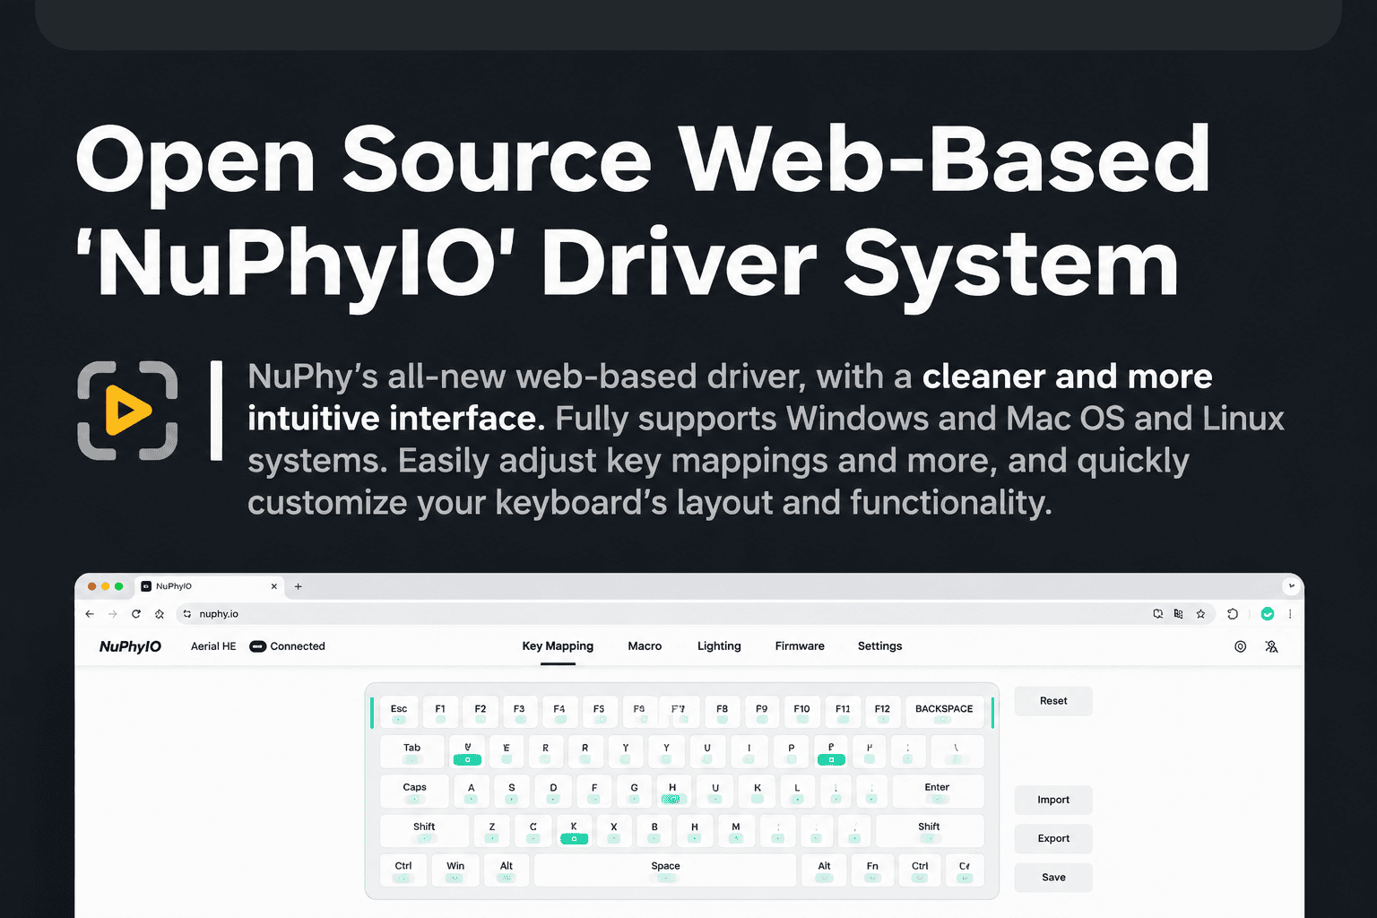Open the Settings tab
1377x918 pixels.
coord(879,646)
